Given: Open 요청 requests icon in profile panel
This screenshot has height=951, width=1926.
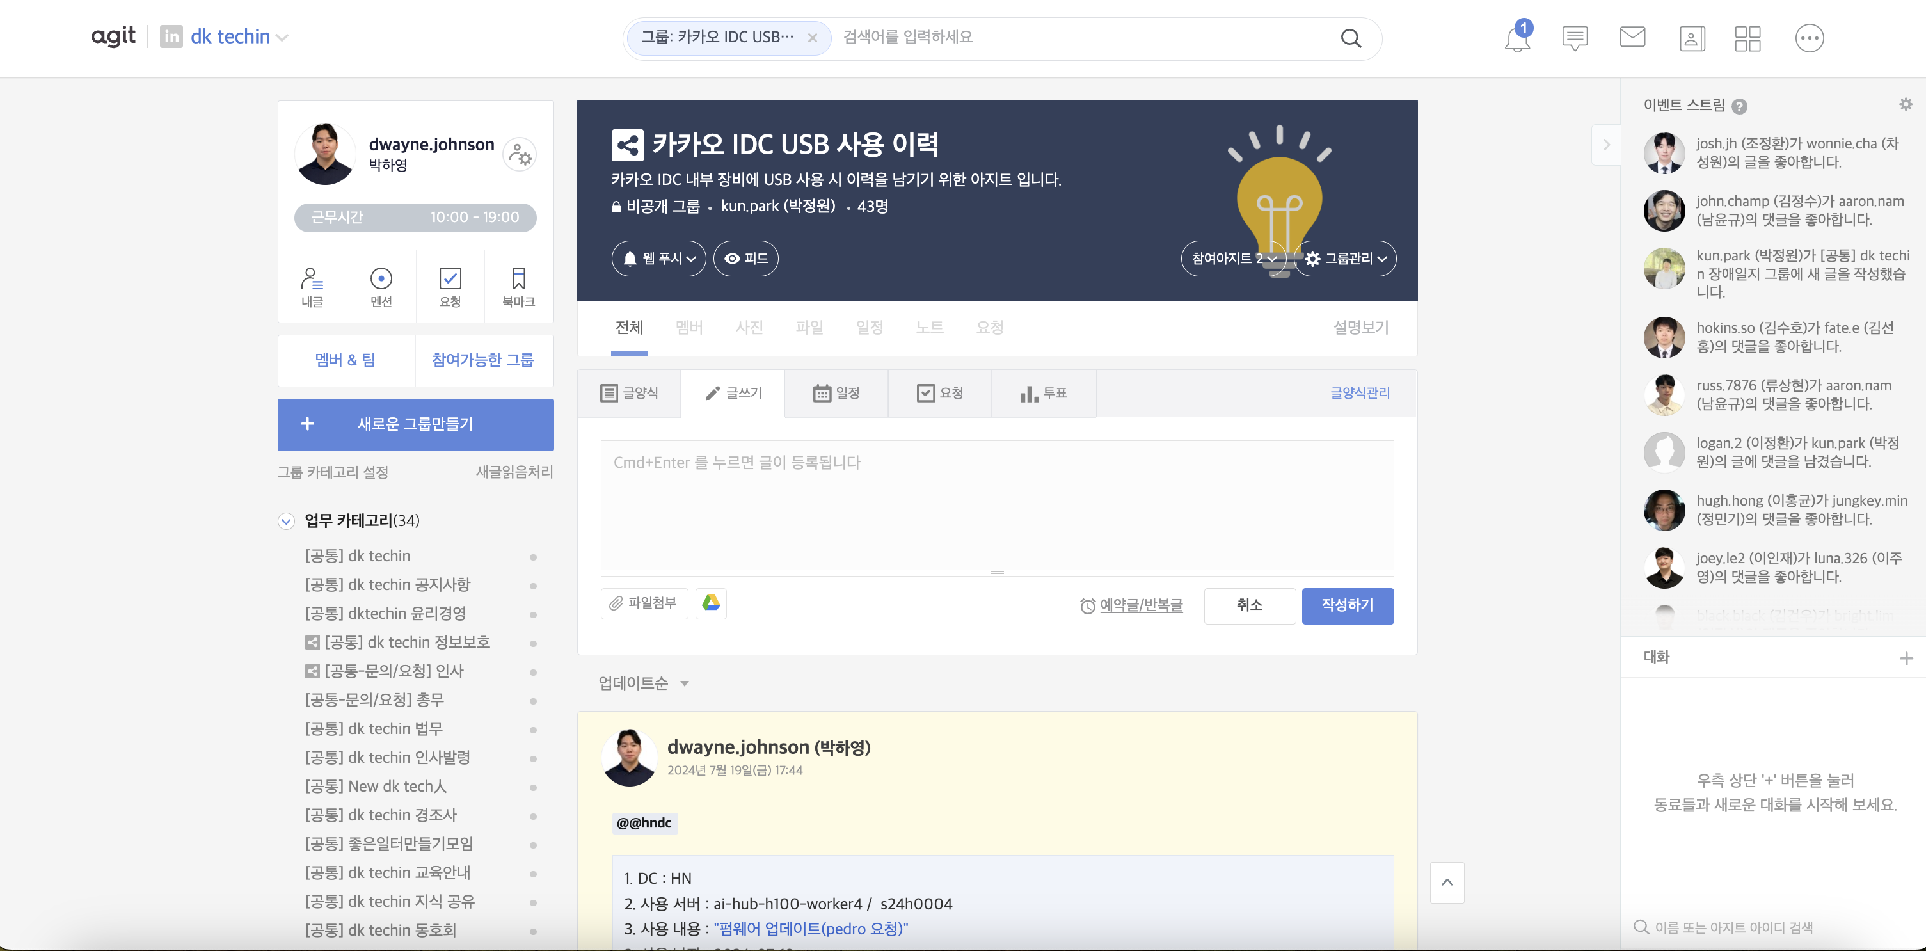Looking at the screenshot, I should (x=450, y=286).
